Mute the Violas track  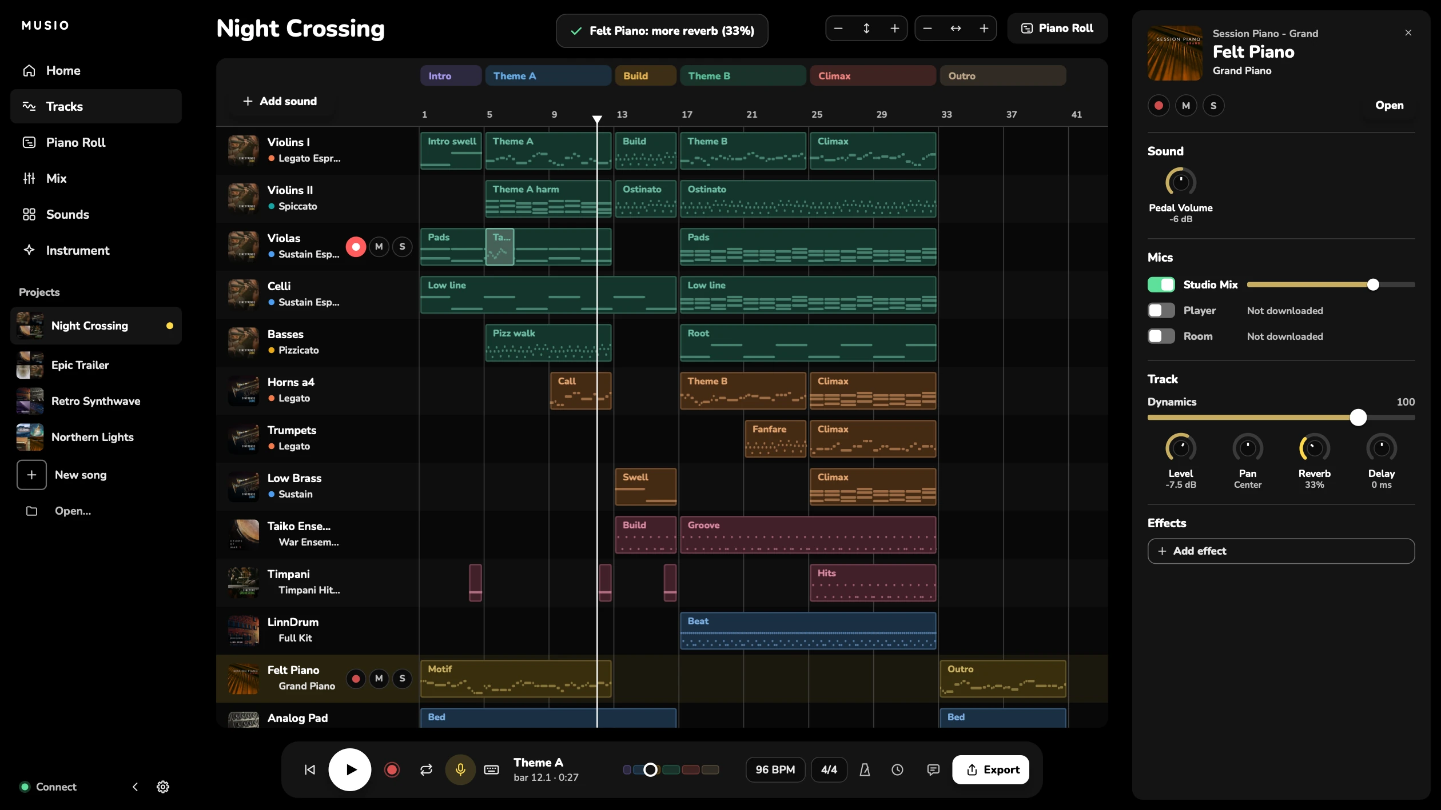[379, 246]
